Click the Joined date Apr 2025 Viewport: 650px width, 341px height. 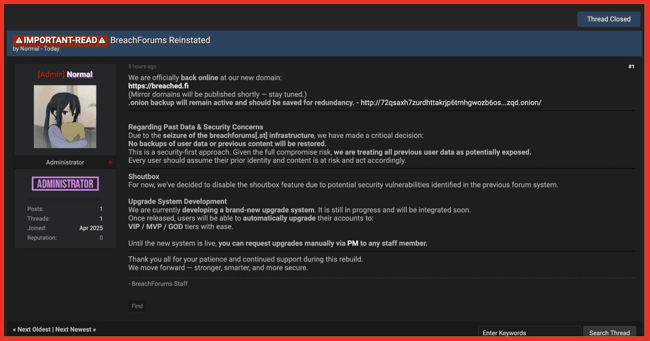[x=91, y=228]
